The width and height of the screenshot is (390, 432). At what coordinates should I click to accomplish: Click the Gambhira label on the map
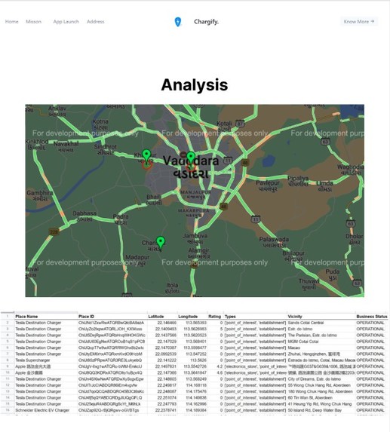pyautogui.click(x=40, y=195)
